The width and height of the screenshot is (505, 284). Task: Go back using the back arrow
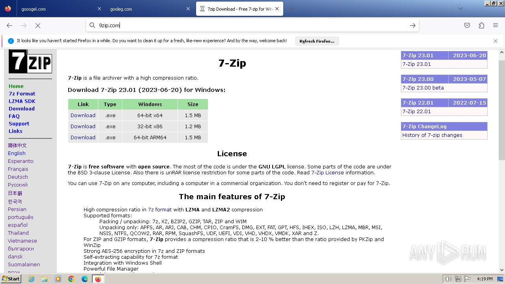[9, 25]
